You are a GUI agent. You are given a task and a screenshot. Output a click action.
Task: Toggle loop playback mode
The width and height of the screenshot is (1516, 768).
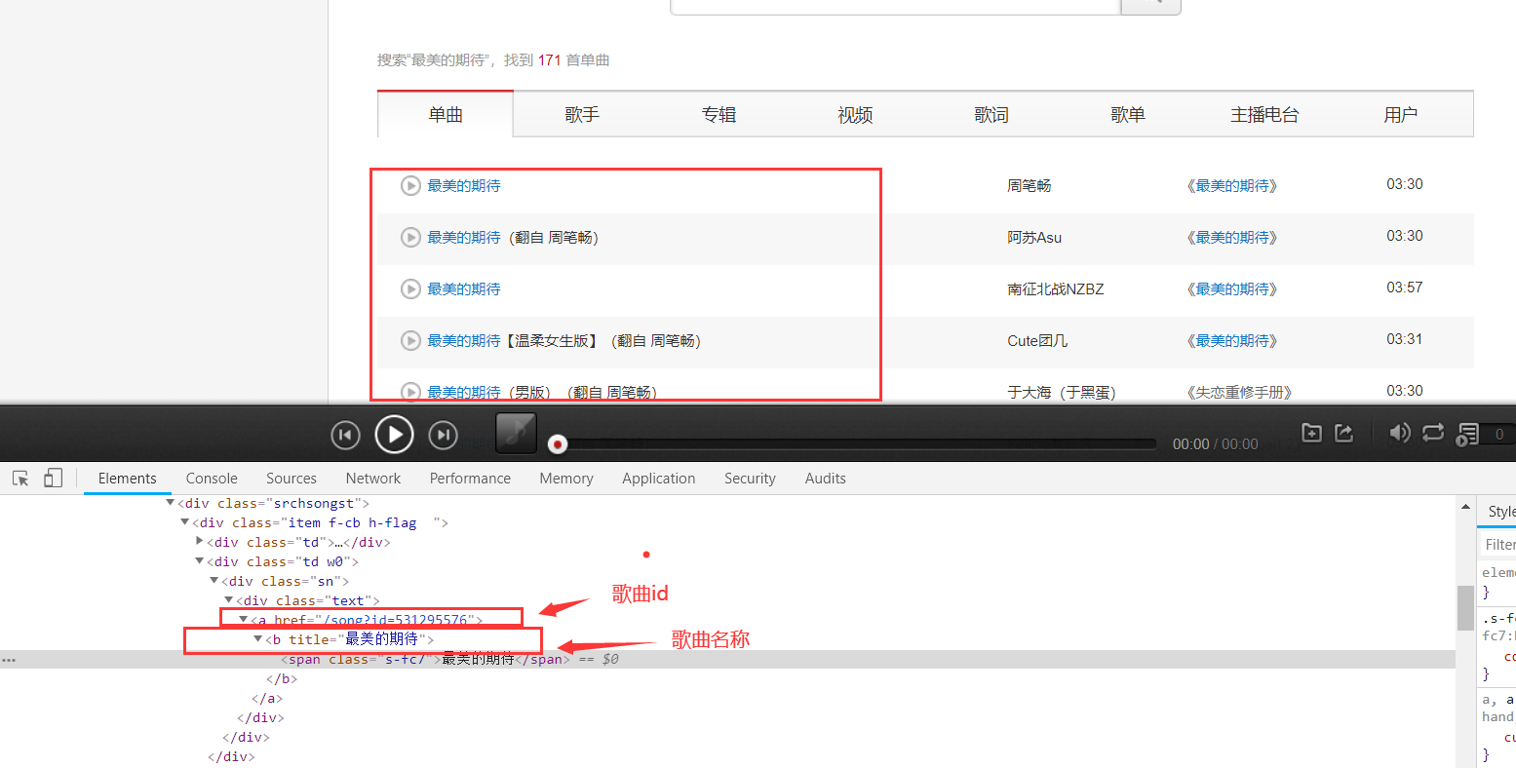[x=1433, y=433]
